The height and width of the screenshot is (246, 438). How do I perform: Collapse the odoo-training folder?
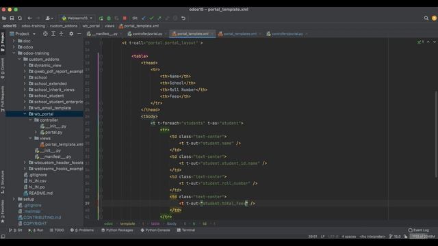coord(14,53)
